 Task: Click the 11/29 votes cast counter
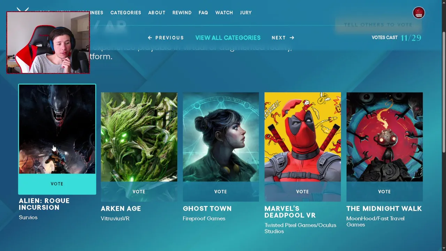pyautogui.click(x=411, y=38)
